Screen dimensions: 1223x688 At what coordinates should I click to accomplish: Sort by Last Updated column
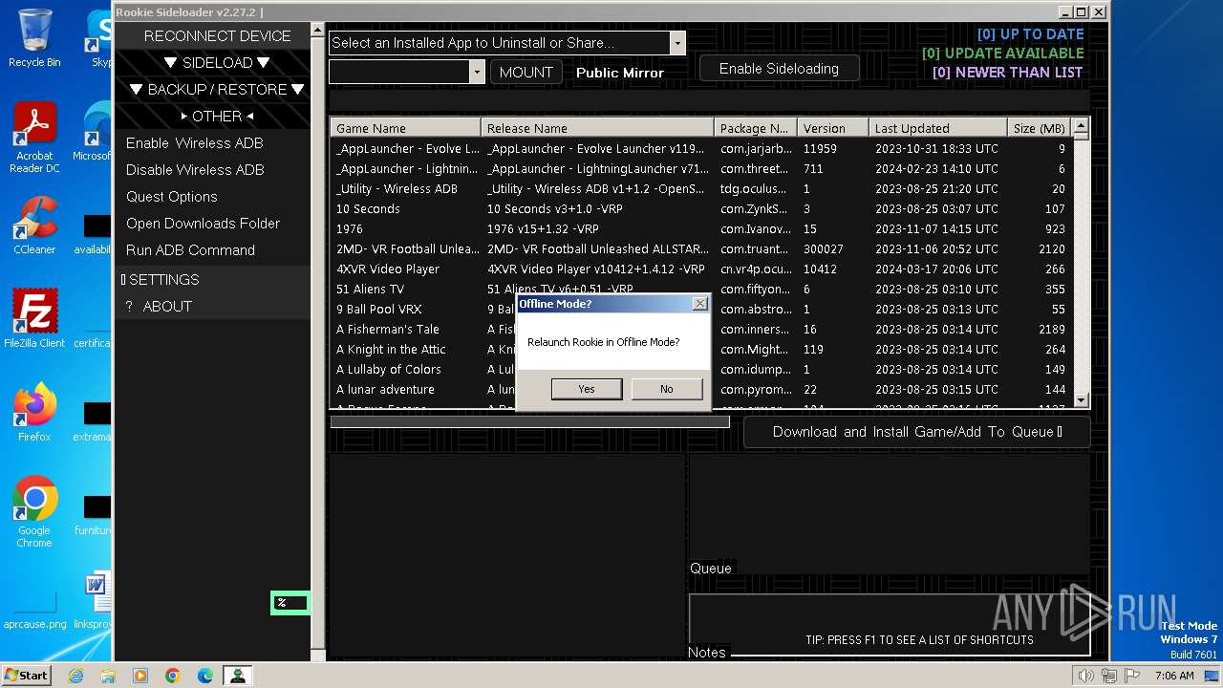tap(938, 128)
